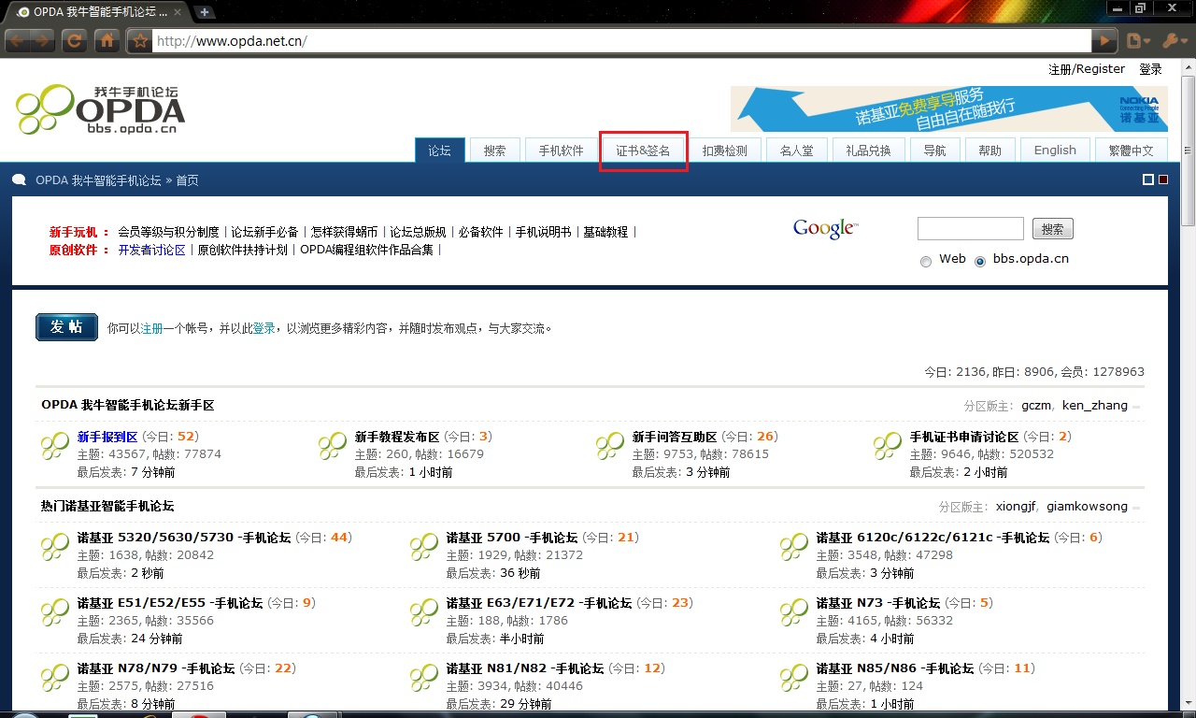1196x718 pixels.
Task: Open the browser page menu dropdown
Action: [1138, 41]
